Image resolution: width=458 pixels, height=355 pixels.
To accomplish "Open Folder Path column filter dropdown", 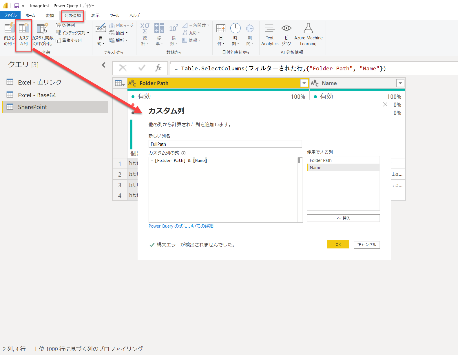I will [x=304, y=83].
